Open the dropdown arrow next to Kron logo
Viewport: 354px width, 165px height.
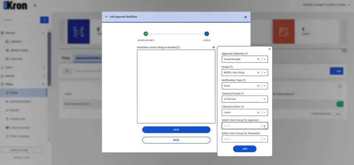tap(35, 6)
